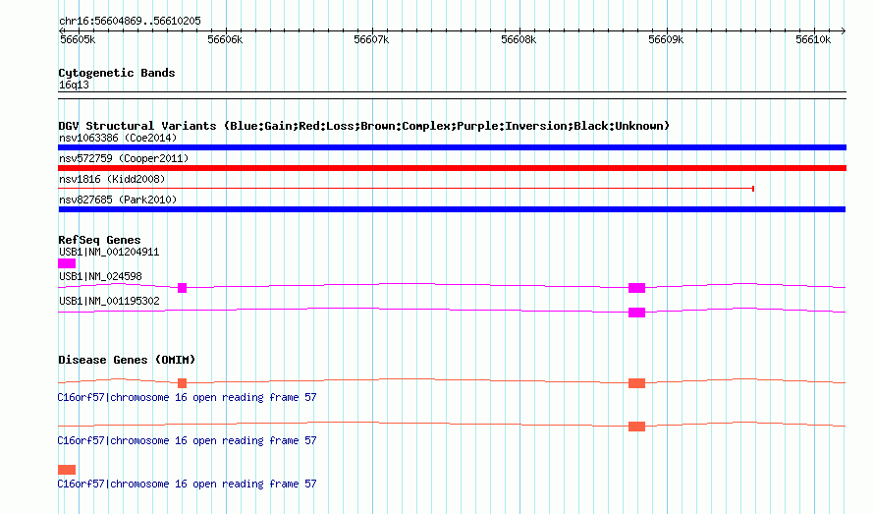
Task: Select small magenta exon on USB1|NM_024598 transcript
Action: click(183, 288)
